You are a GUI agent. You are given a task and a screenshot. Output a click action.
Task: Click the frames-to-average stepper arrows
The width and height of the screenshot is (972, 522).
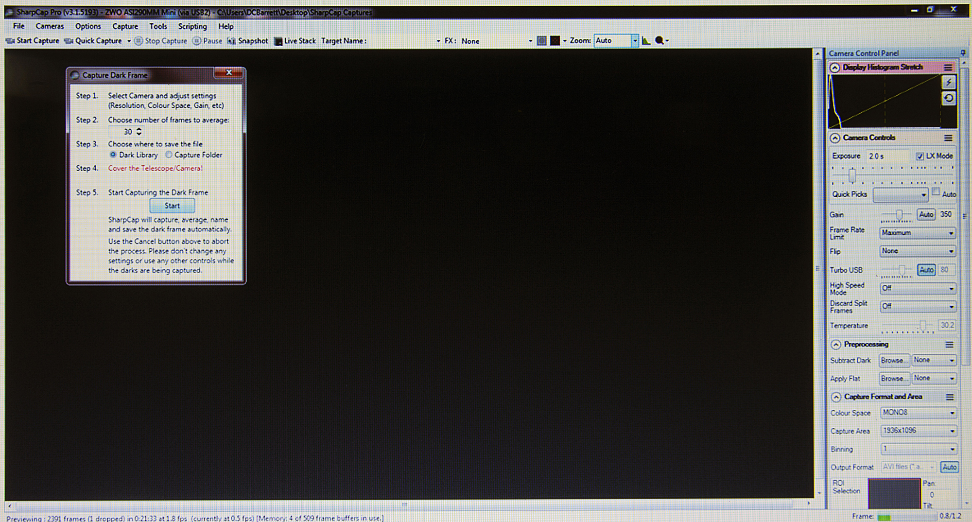139,131
